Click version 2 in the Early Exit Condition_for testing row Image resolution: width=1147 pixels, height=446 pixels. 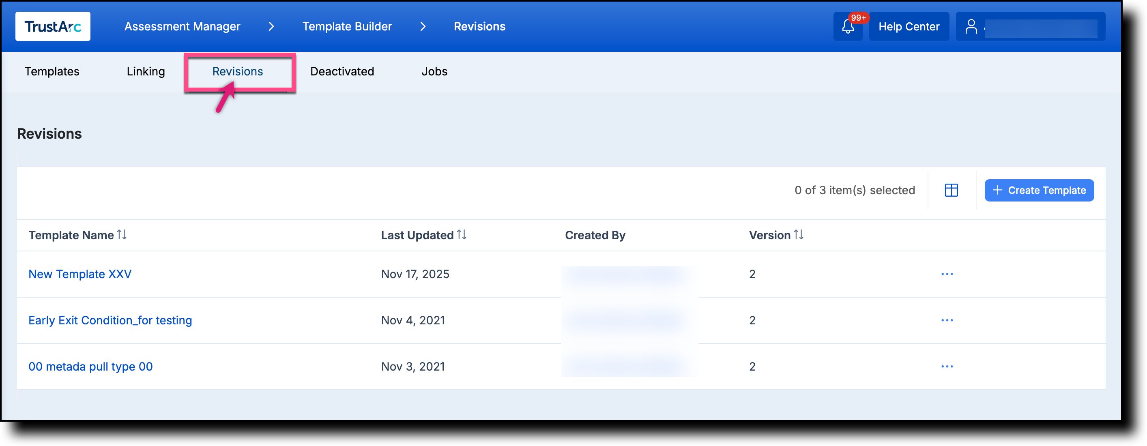[x=752, y=320]
